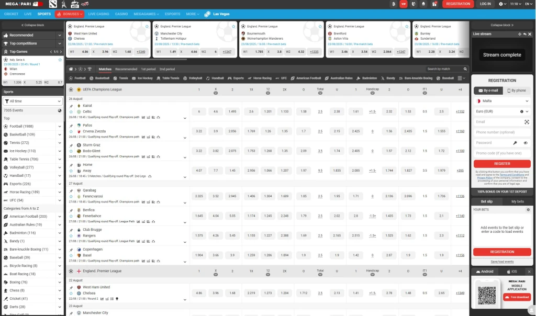Open the All time period dropdown
This screenshot has width=536, height=316.
point(33,101)
